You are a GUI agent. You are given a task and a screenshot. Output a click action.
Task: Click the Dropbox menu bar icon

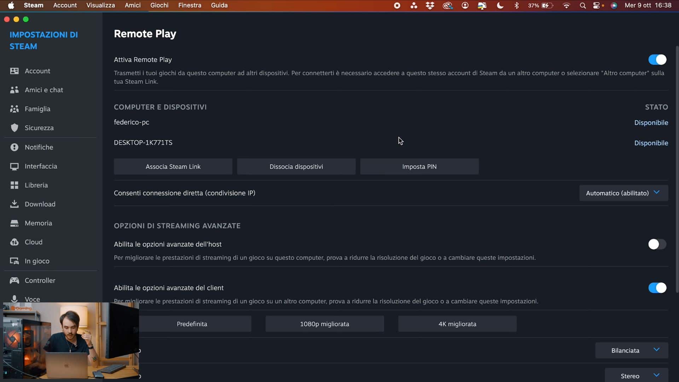(x=430, y=5)
